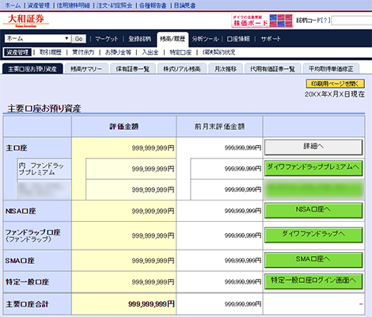This screenshot has height=317, width=372.
Task: Click the 大和証券 logo
Action: [x=26, y=21]
